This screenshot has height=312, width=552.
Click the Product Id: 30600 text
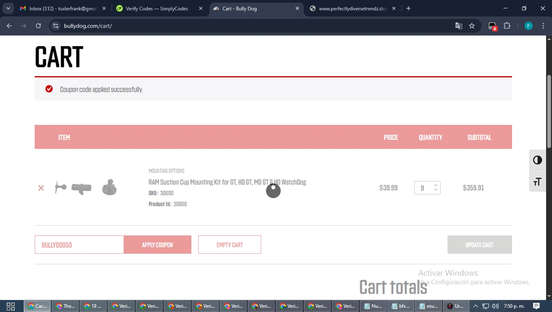click(167, 204)
